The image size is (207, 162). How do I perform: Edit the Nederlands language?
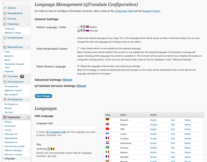173,143
